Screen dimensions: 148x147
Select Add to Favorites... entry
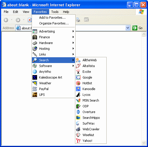[x=52, y=18]
